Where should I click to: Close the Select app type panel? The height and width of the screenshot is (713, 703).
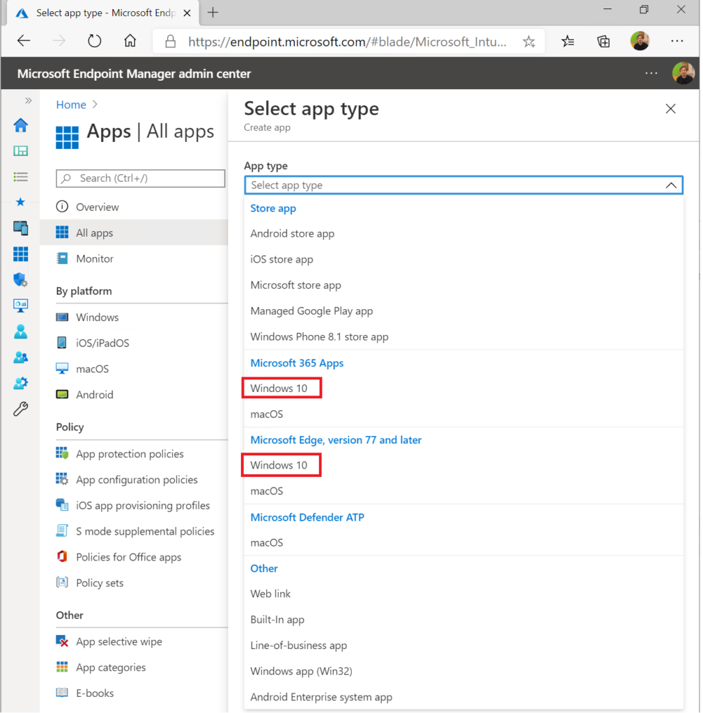(x=671, y=109)
